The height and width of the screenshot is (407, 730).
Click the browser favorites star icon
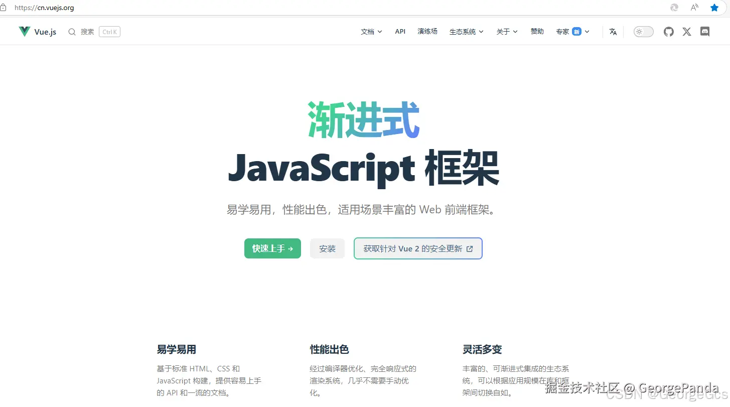(x=714, y=8)
